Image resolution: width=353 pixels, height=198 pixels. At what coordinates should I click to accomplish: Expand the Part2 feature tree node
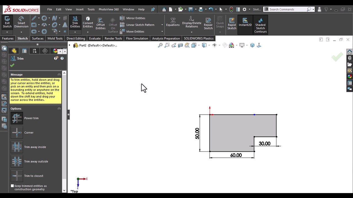69,45
